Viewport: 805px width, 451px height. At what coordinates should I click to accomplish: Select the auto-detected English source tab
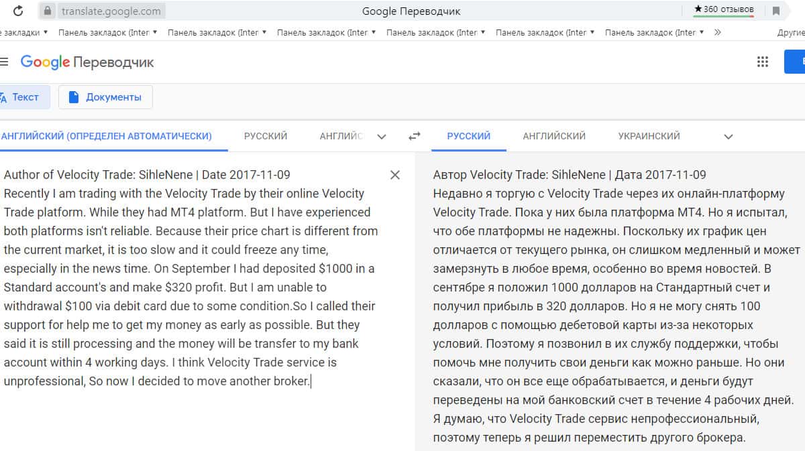click(107, 136)
